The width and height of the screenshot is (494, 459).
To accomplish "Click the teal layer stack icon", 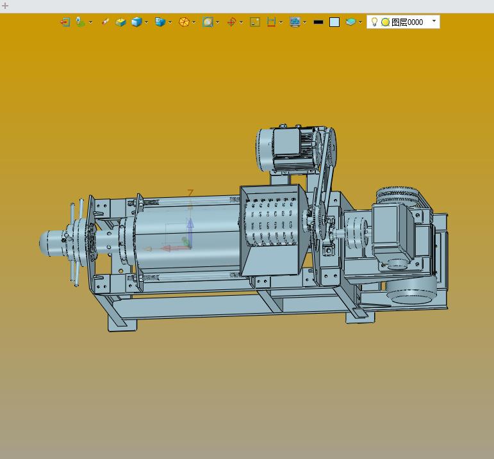I will coord(350,22).
